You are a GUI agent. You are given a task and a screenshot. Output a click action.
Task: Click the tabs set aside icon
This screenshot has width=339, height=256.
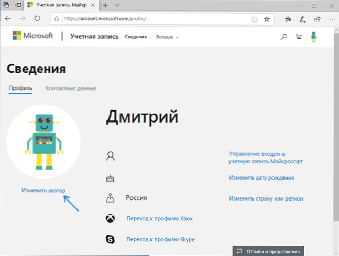[6, 5]
